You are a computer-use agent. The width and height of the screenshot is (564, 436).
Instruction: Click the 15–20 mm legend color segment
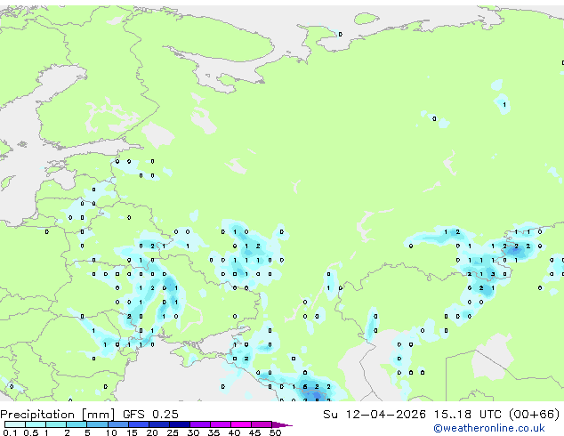pos(138,424)
